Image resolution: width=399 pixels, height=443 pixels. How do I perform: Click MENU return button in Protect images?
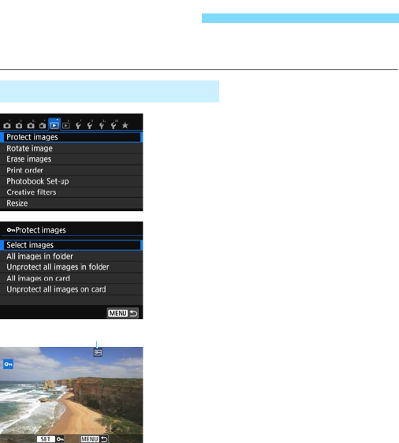pyautogui.click(x=123, y=313)
